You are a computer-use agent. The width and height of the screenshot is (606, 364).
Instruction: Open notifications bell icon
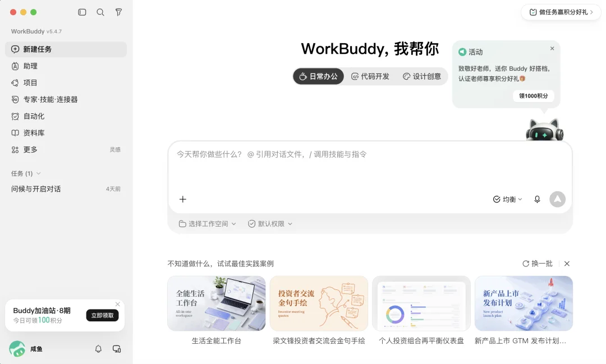(98, 349)
